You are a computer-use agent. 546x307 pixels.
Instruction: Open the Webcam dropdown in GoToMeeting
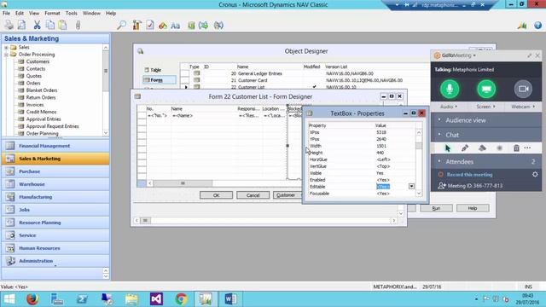pyautogui.click(x=523, y=107)
